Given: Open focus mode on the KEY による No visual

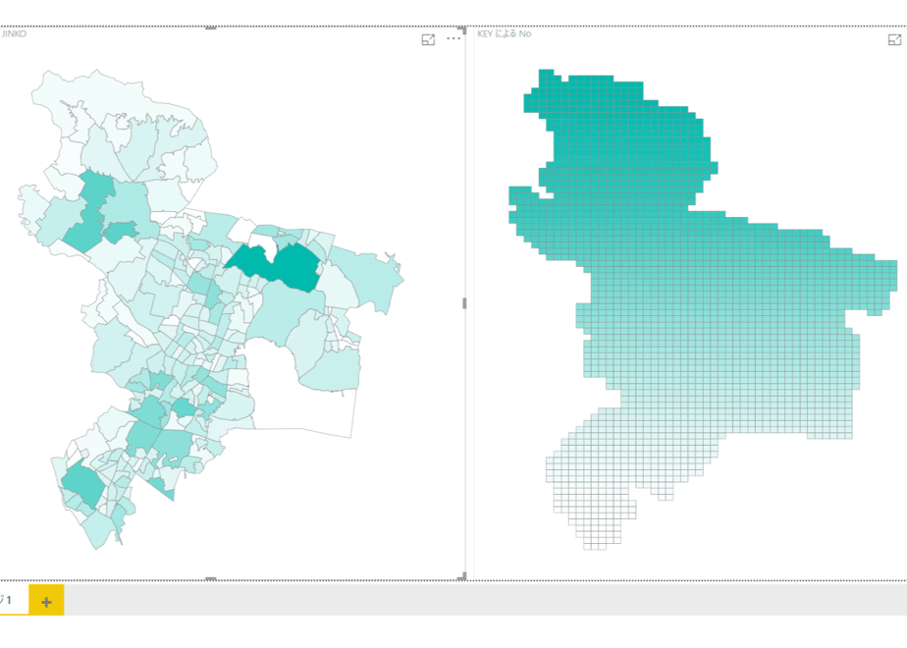Looking at the screenshot, I should (894, 39).
